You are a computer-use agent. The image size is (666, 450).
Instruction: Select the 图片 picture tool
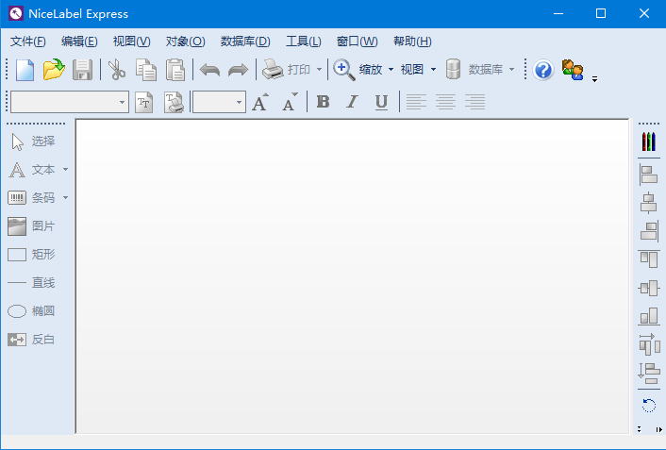(x=32, y=226)
